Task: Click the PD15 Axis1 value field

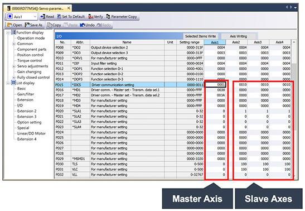Action: coord(216,85)
